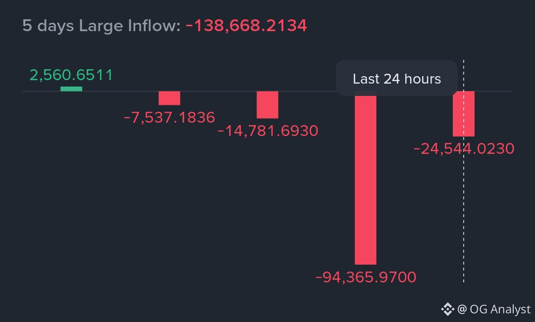Select the tallest red outflow bar
The height and width of the screenshot is (322, 535).
click(366, 181)
